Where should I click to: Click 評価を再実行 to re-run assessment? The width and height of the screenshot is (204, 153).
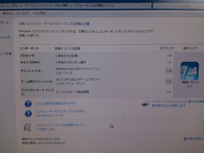click(x=195, y=139)
